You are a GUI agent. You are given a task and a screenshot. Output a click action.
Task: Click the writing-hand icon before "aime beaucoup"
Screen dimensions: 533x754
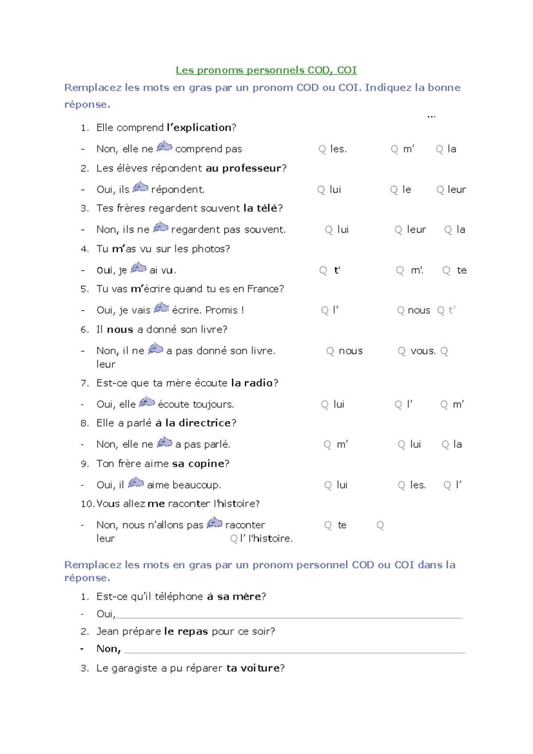[135, 482]
